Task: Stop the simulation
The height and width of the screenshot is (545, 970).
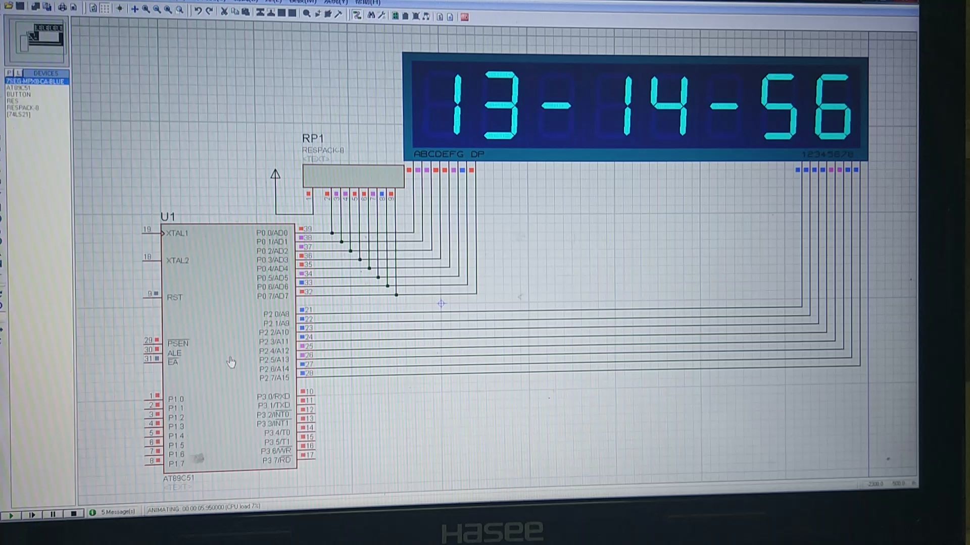Action: (x=74, y=514)
